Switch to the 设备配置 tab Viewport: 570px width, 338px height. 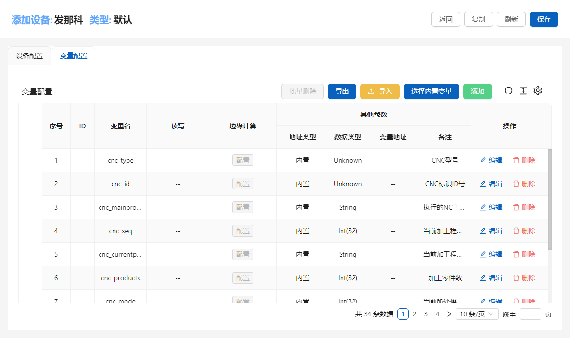click(x=29, y=56)
